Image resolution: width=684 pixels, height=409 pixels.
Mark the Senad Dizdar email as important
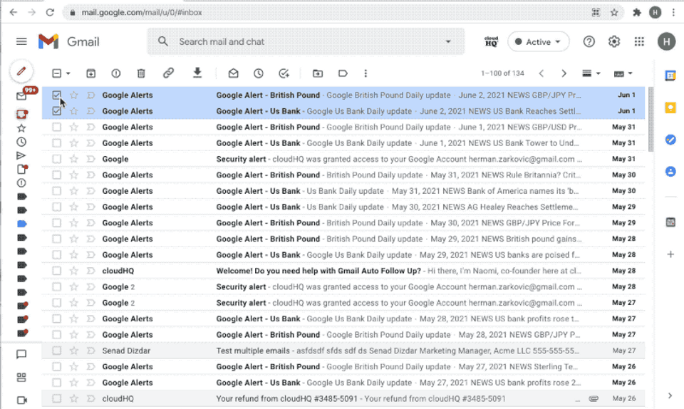click(x=90, y=351)
